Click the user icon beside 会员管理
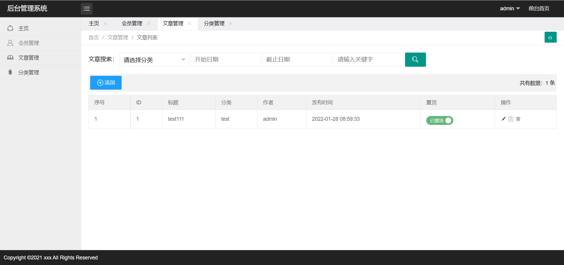 10,43
